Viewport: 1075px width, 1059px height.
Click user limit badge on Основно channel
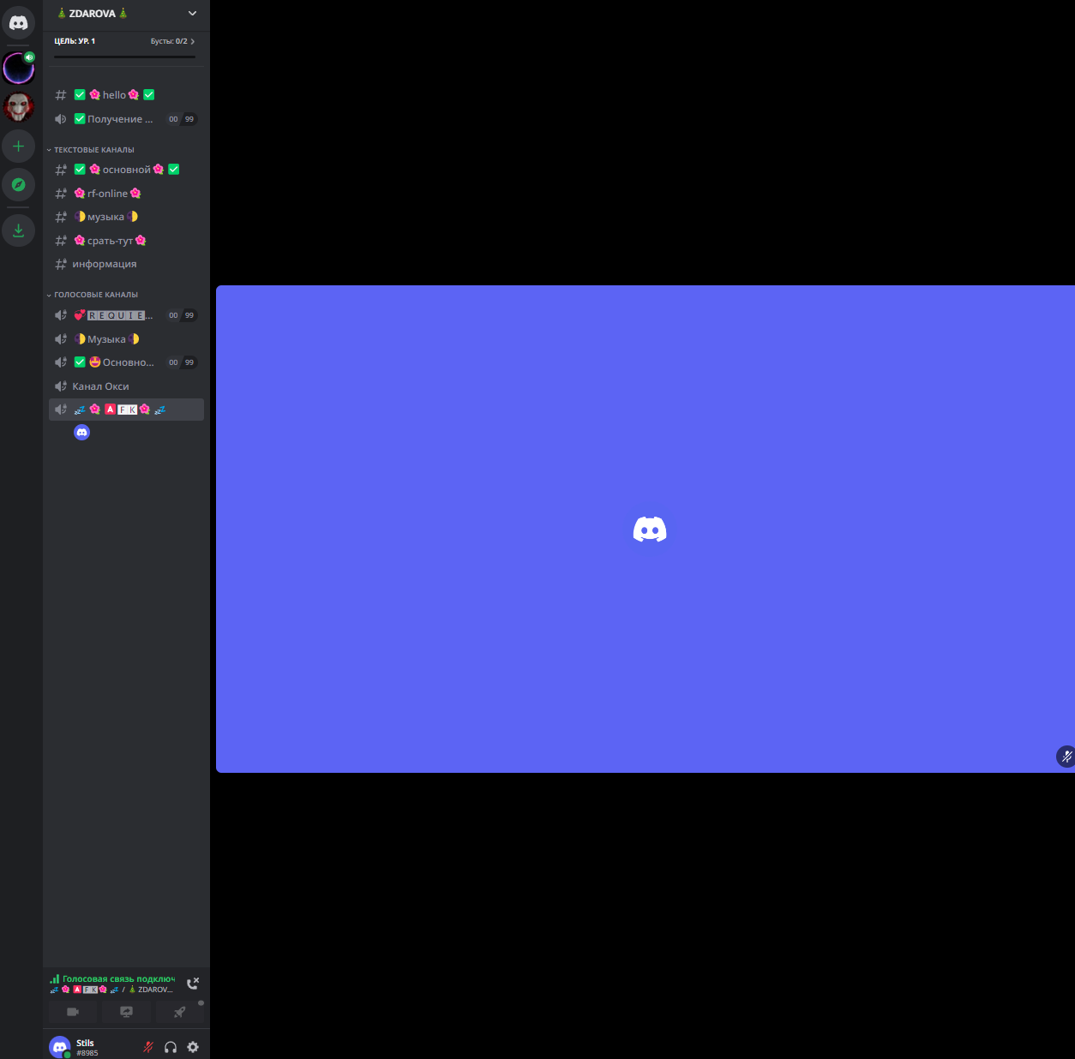click(x=182, y=362)
